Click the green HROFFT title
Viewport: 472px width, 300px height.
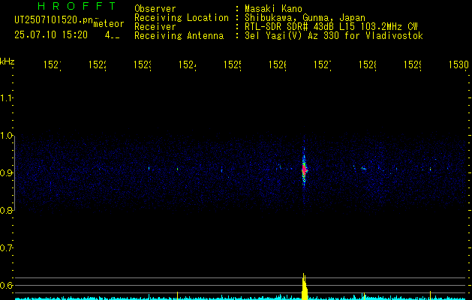(x=77, y=6)
